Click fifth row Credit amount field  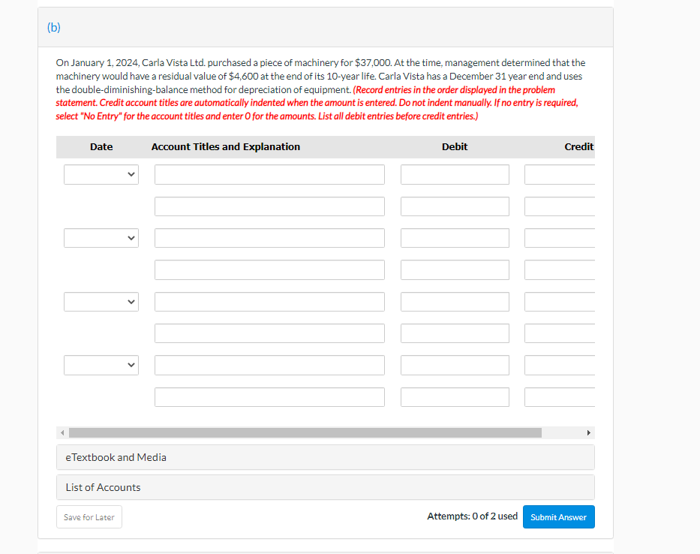pyautogui.click(x=560, y=302)
